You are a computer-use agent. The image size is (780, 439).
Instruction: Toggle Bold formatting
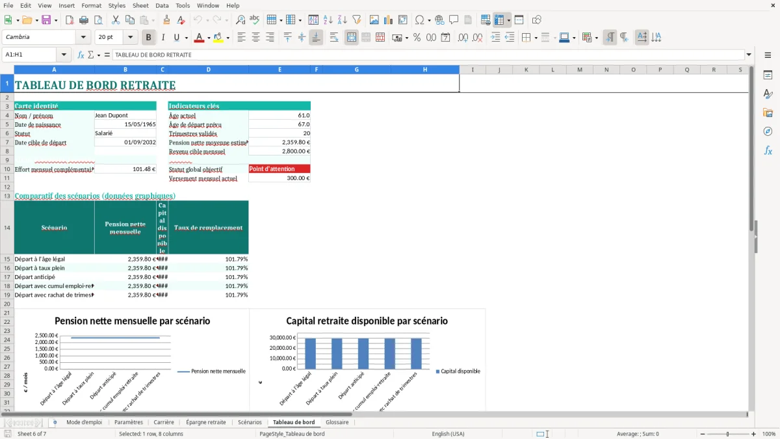click(148, 38)
